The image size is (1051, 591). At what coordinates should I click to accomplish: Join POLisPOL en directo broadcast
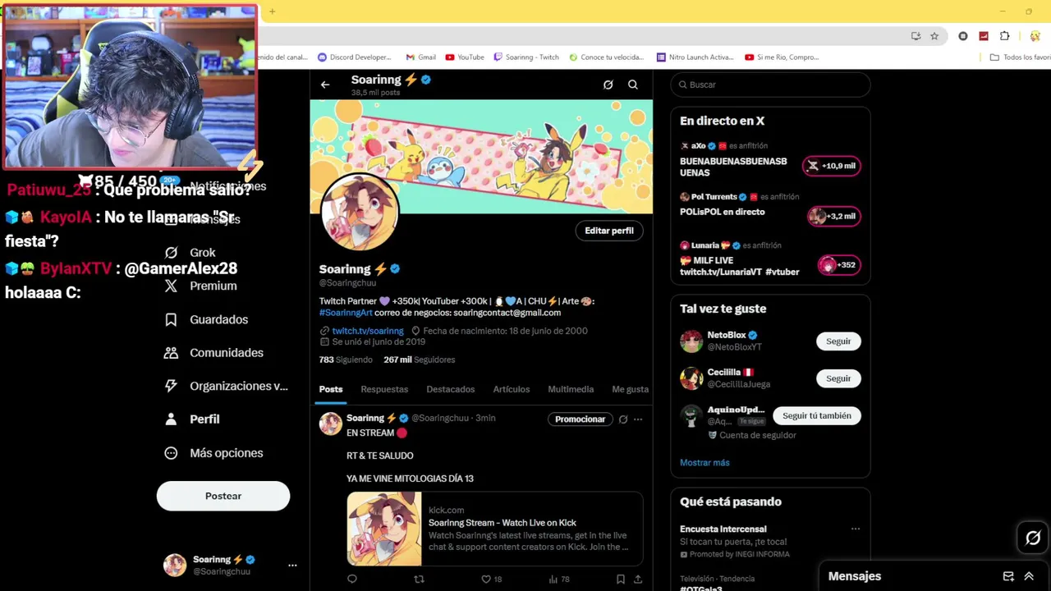tap(834, 217)
